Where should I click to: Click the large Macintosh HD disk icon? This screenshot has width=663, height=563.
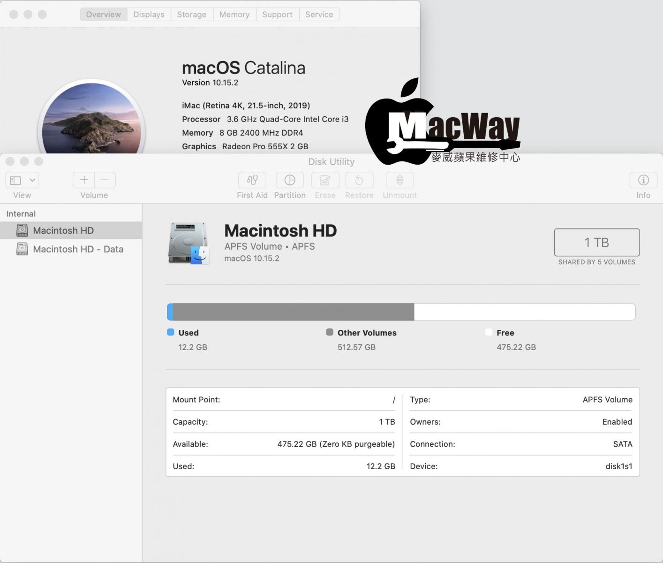click(x=188, y=243)
